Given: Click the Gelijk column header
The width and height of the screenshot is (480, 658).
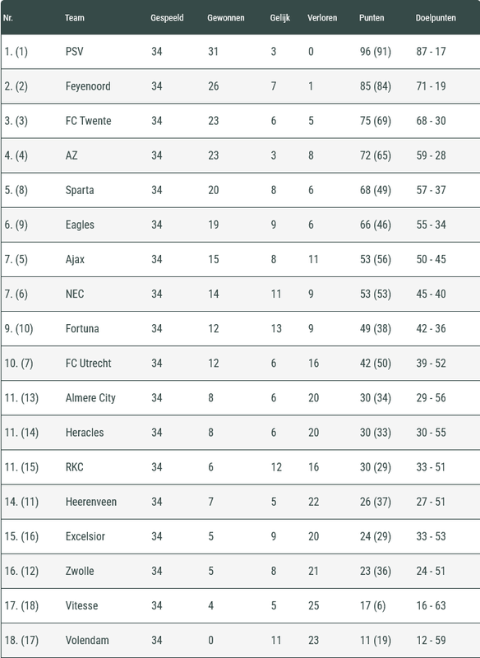Looking at the screenshot, I should (x=280, y=17).
